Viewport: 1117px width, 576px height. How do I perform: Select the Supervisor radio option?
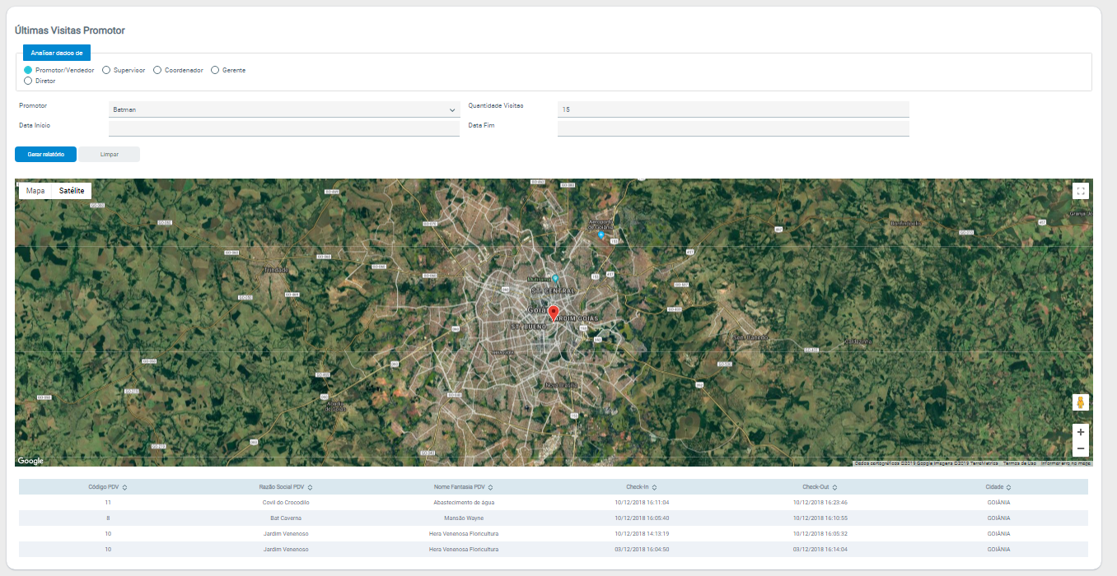[106, 70]
